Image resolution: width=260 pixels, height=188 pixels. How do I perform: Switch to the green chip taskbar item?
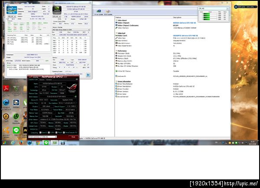click(x=55, y=143)
